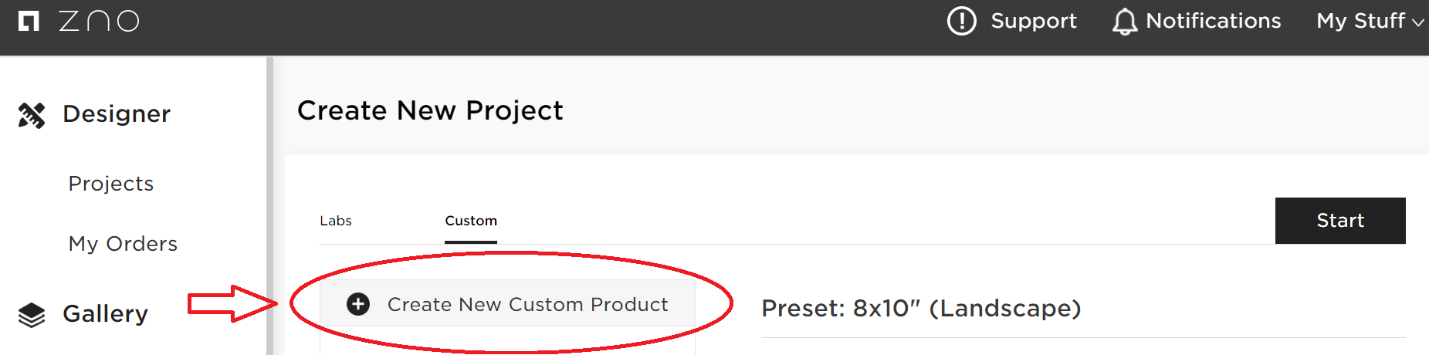The height and width of the screenshot is (355, 1429).
Task: Click the Support exclamation circle icon
Action: (x=962, y=21)
